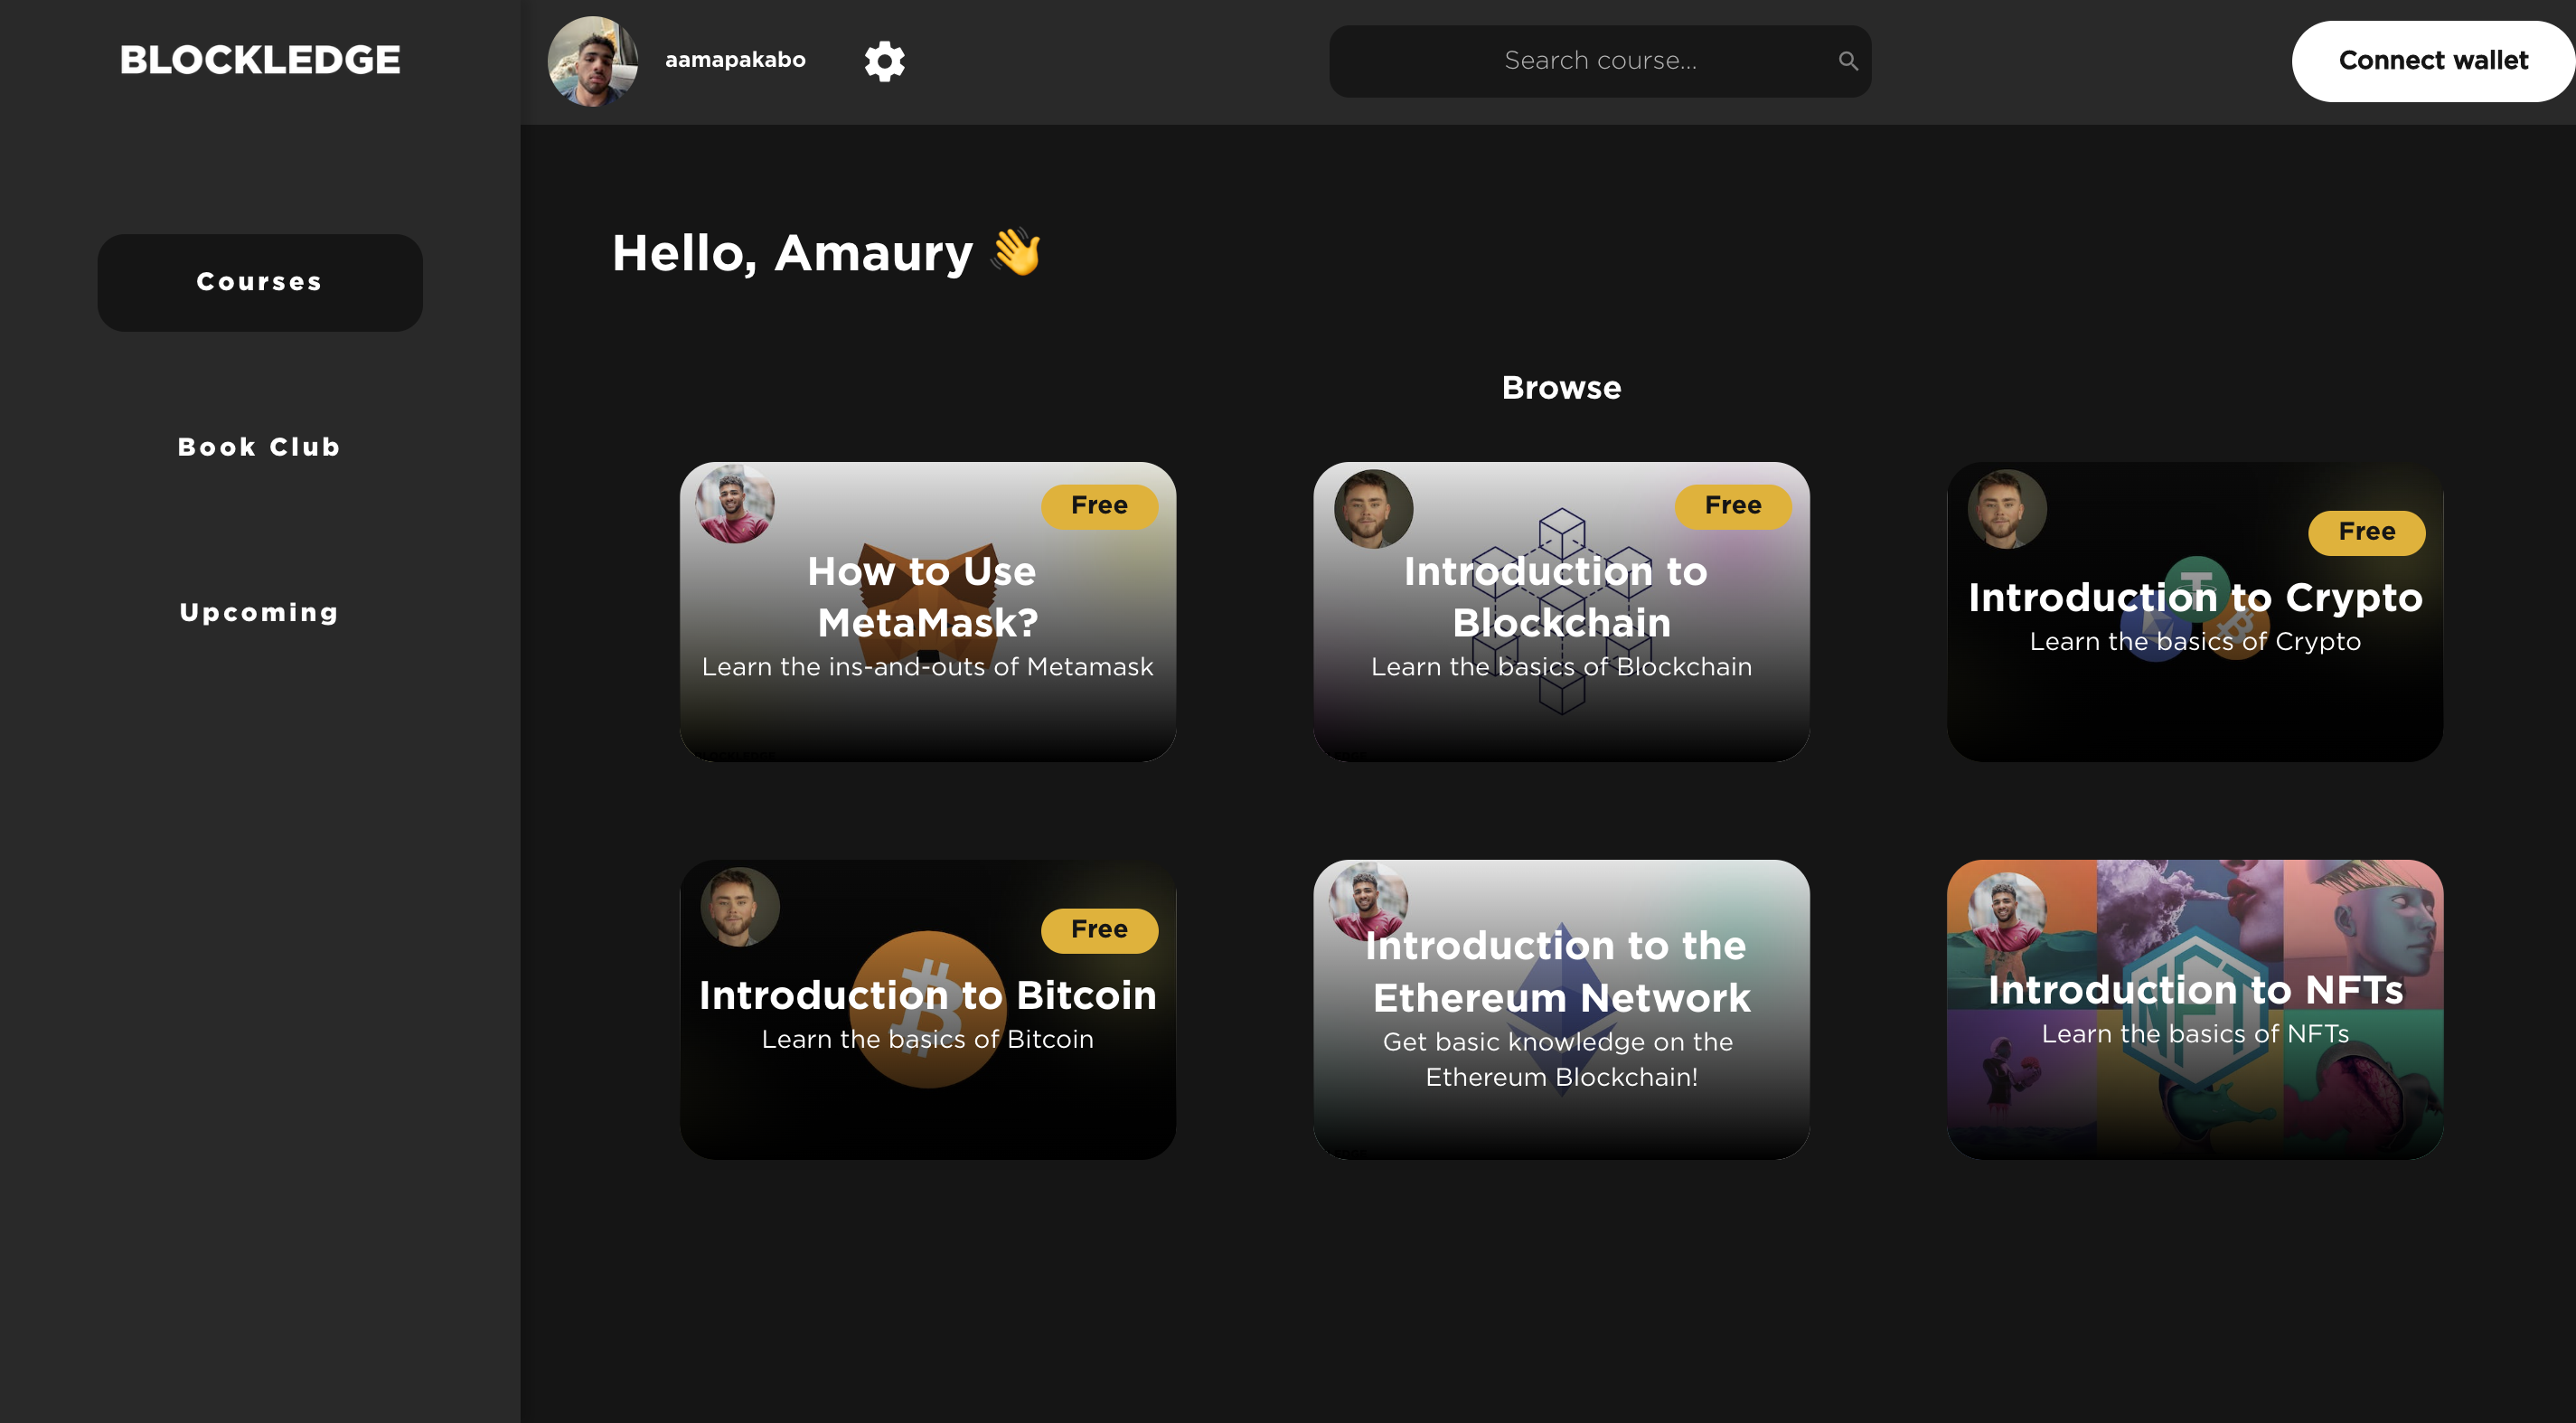Open settings via the gear icon
Screen dimensions: 2576x1423
[x=884, y=61]
